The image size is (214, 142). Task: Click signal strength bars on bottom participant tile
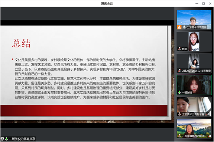tap(209, 136)
